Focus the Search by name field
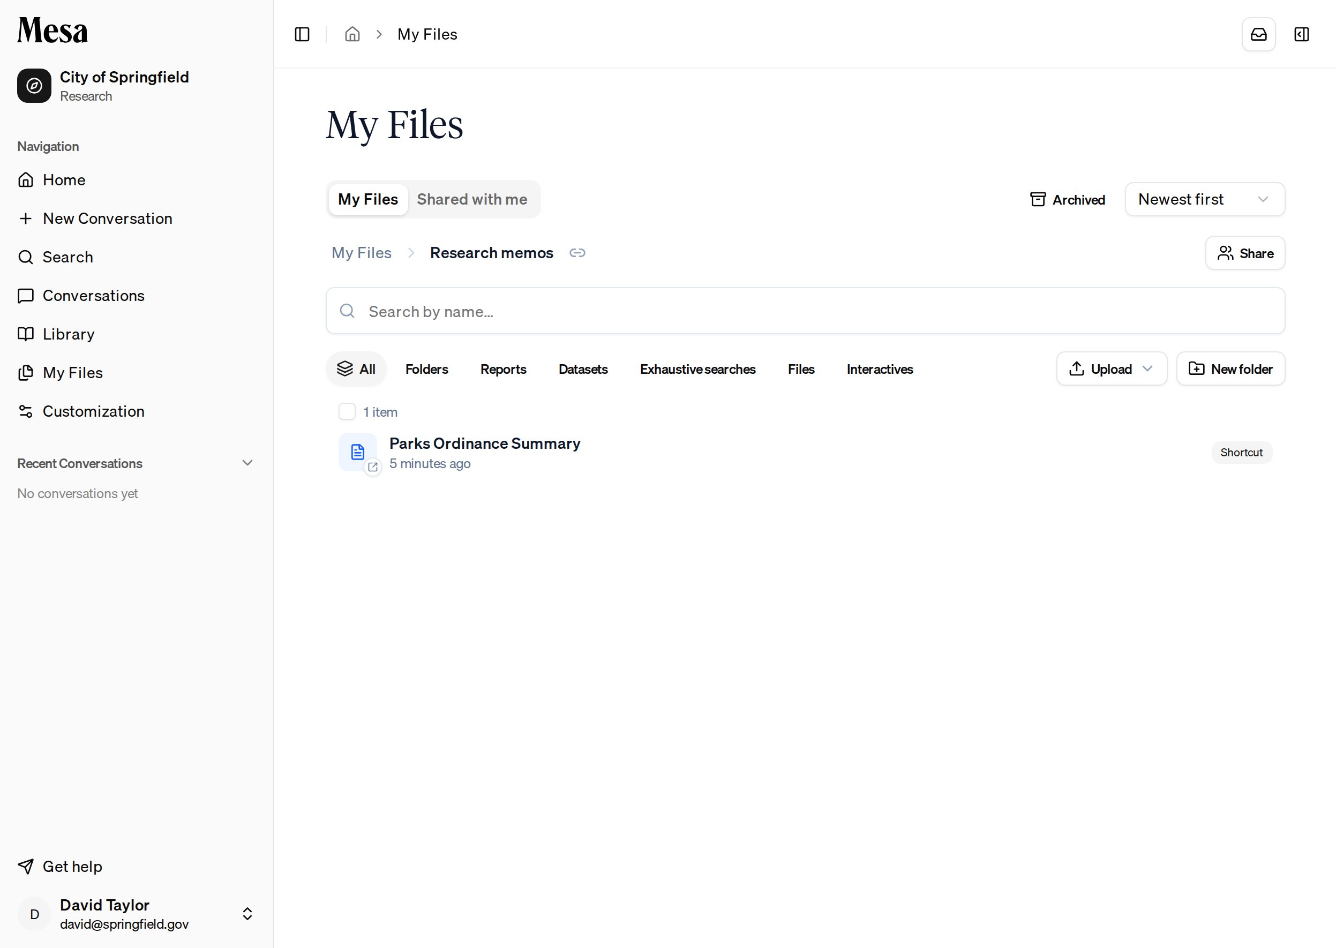Screen dimensions: 1336x948 click(x=805, y=311)
